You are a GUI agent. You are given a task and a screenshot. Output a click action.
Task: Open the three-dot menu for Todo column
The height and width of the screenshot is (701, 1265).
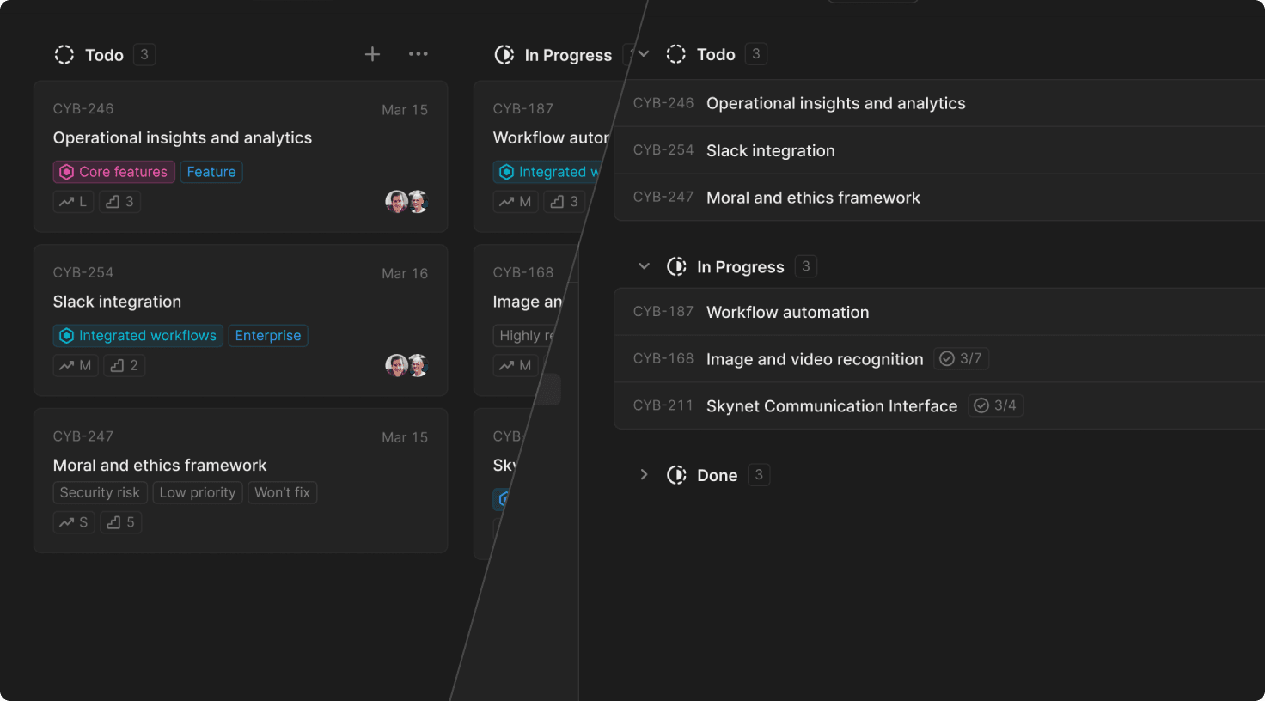pos(419,54)
